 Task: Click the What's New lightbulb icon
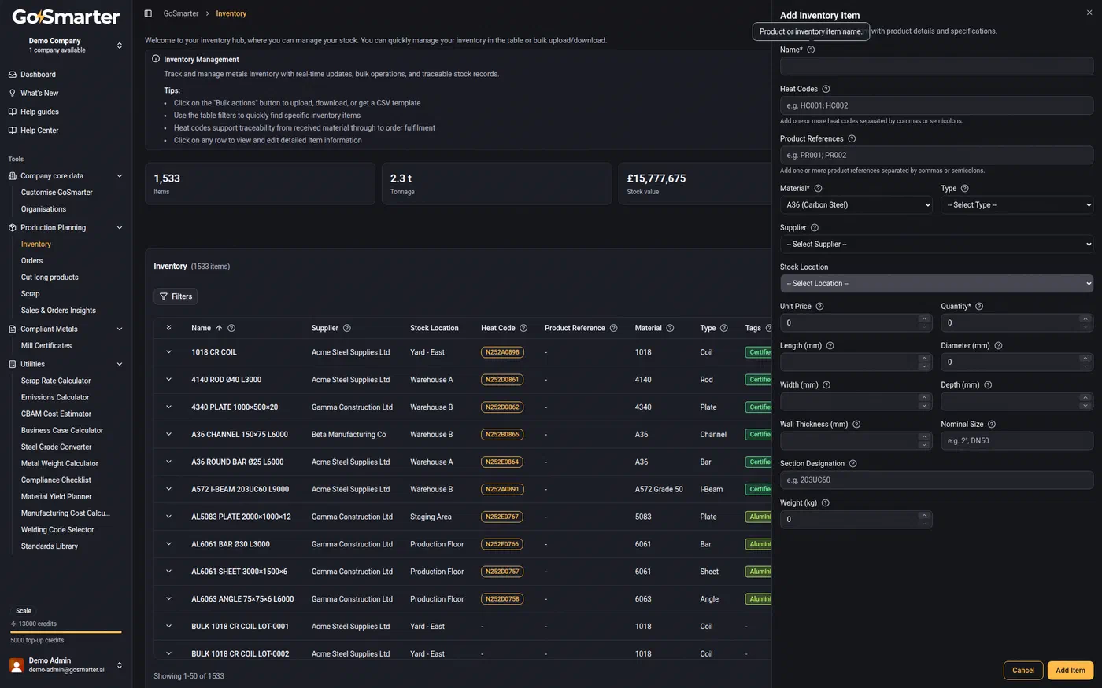tap(13, 93)
